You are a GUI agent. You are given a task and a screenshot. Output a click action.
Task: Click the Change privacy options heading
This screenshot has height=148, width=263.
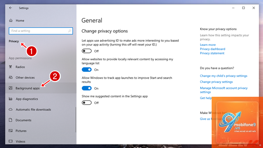point(104,31)
